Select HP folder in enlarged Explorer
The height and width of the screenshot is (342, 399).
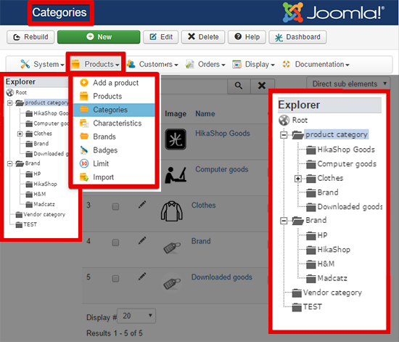coord(322,235)
